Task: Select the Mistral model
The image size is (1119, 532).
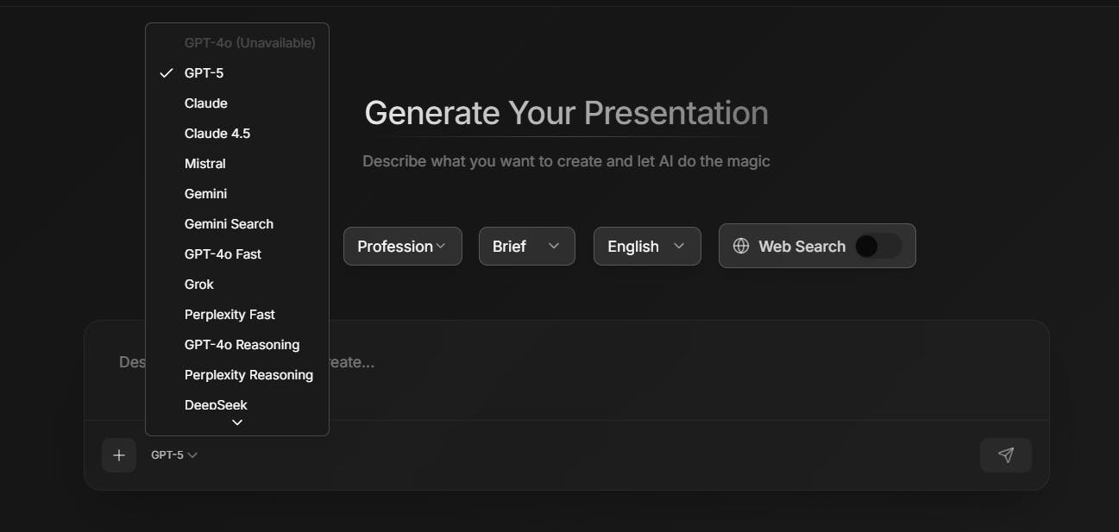Action: (237, 164)
